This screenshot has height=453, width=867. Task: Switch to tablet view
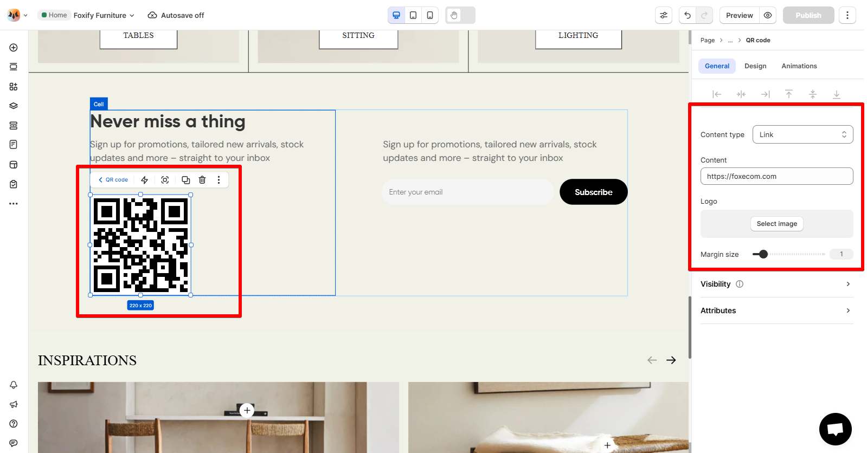click(413, 15)
